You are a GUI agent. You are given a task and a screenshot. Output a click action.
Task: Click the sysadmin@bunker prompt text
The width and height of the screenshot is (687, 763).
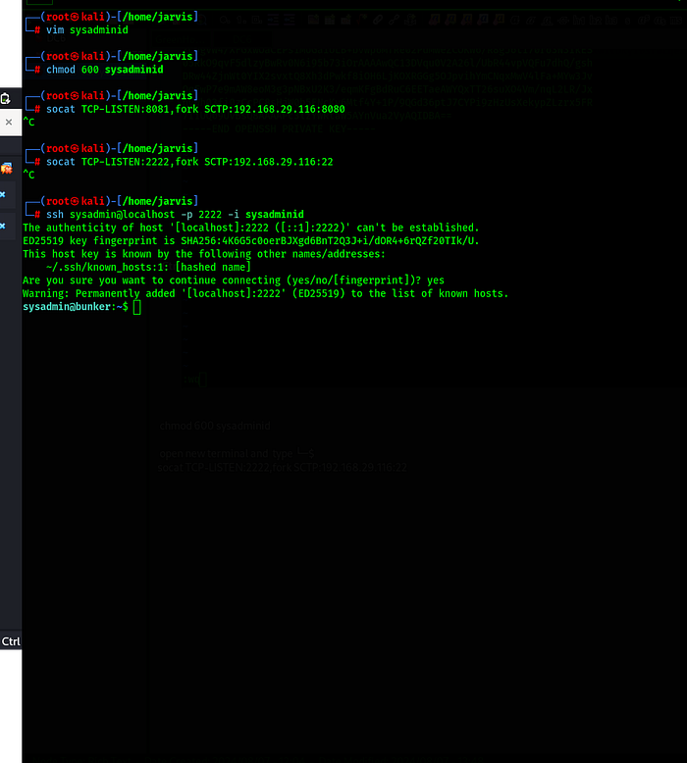click(x=75, y=307)
